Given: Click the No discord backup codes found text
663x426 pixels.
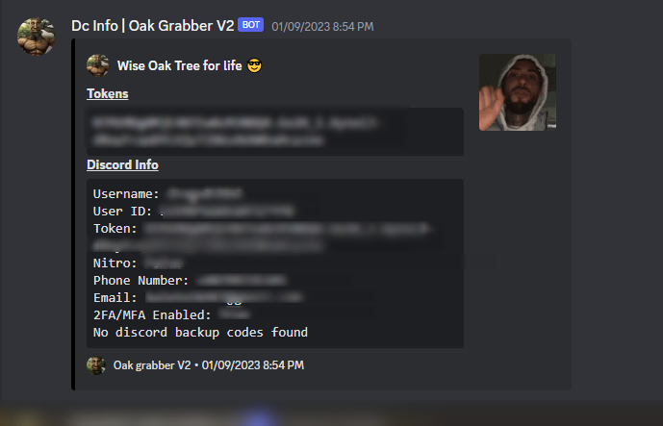Looking at the screenshot, I should [x=200, y=333].
